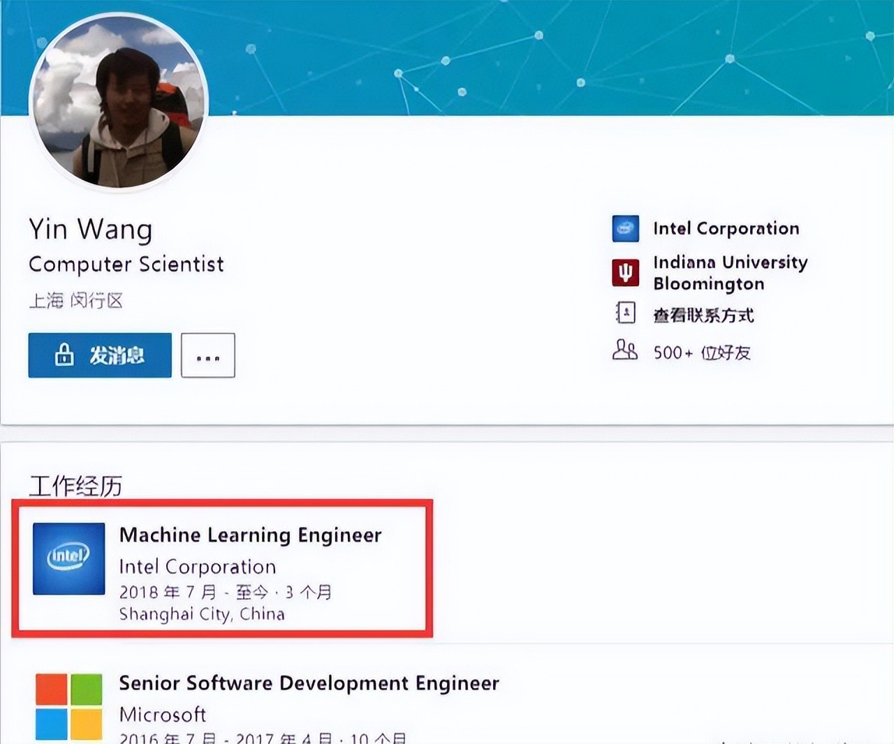Click the Yin Wang profile name
The width and height of the screenshot is (894, 744).
click(91, 229)
